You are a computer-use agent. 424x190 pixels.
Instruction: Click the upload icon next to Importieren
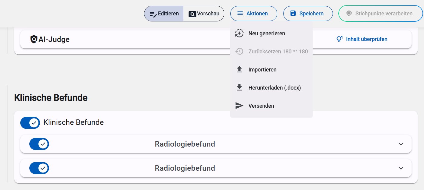click(239, 70)
